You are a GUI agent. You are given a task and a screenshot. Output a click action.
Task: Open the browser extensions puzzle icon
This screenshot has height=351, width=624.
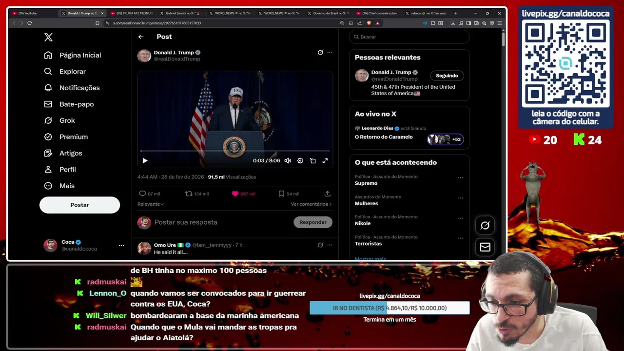click(433, 23)
